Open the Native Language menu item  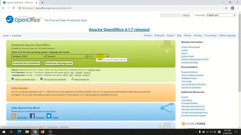[x=227, y=36]
